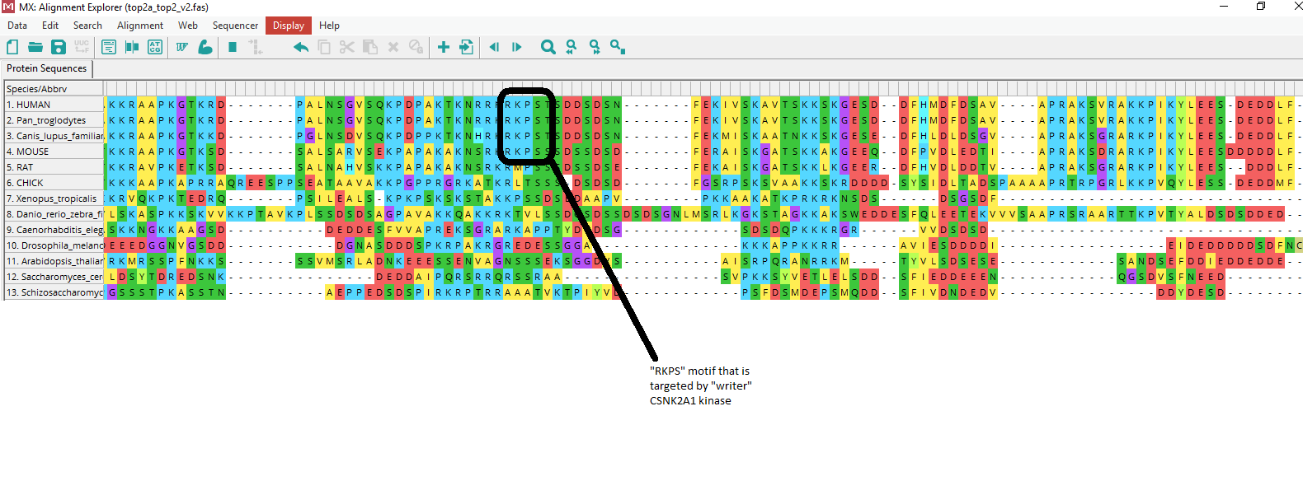Click the new alignment file icon
Image resolution: width=1303 pixels, height=481 pixels.
pyautogui.click(x=12, y=48)
